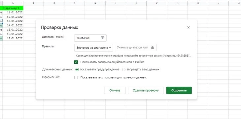Screen dimensions: 241x119
Task: Open the 'Значение из диапазона' rules dropdown
Action: [x=94, y=48]
